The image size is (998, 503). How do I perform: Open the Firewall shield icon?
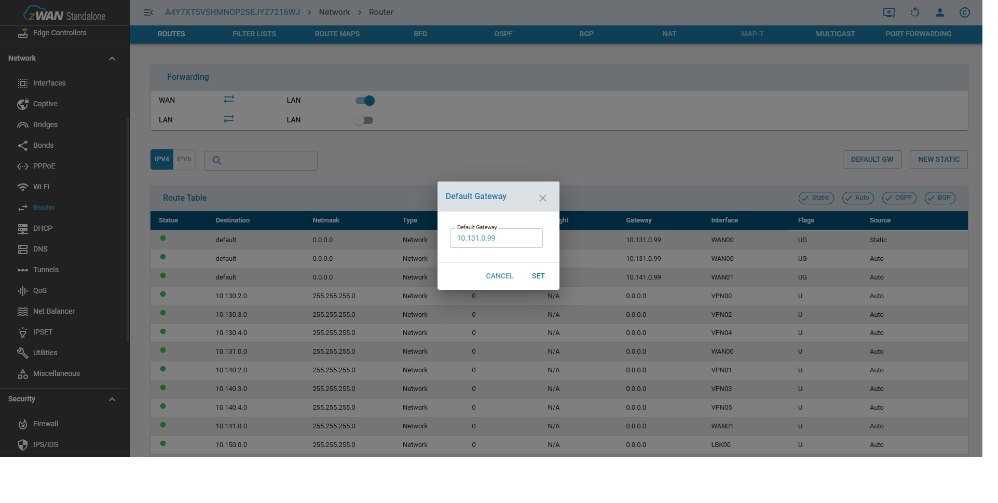click(x=23, y=424)
